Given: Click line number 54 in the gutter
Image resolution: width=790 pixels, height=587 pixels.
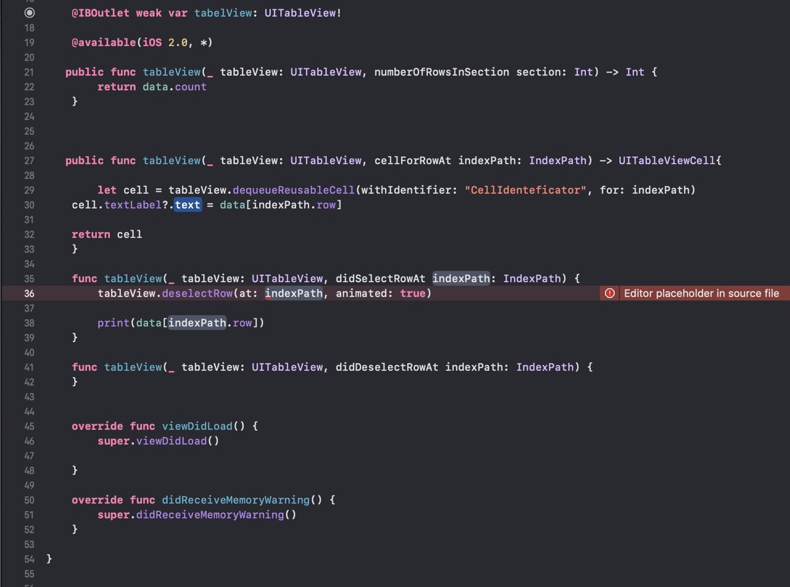Looking at the screenshot, I should (x=29, y=559).
